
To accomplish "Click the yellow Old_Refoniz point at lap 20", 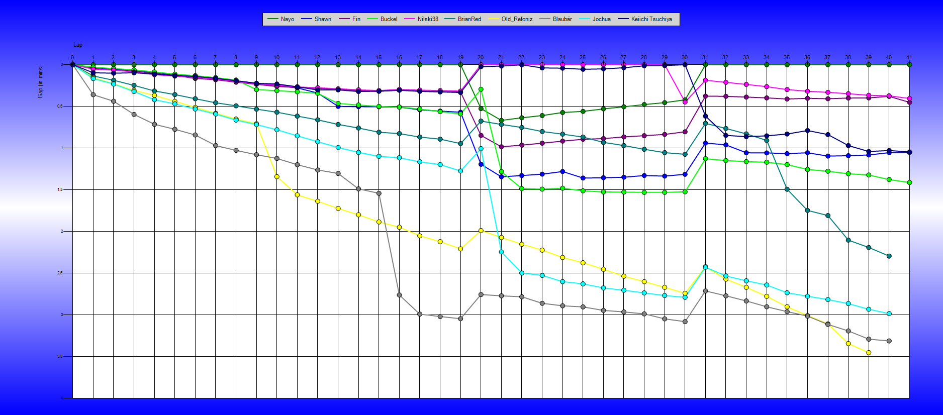I will (x=481, y=231).
